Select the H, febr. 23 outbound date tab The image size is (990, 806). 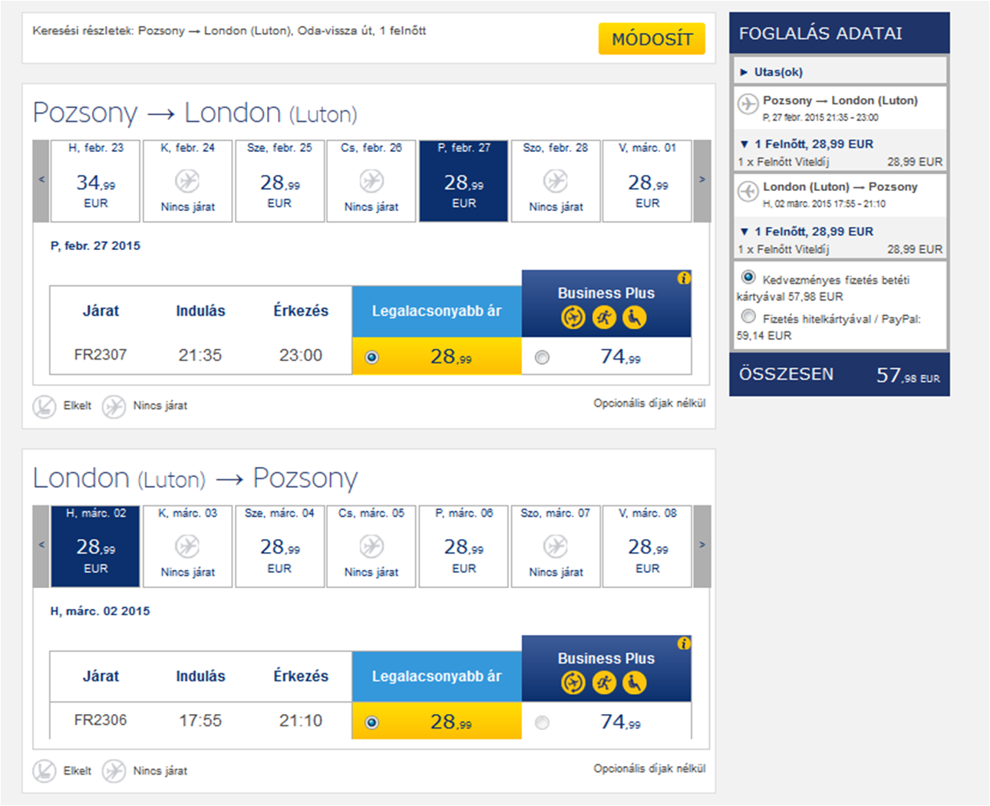[x=96, y=181]
